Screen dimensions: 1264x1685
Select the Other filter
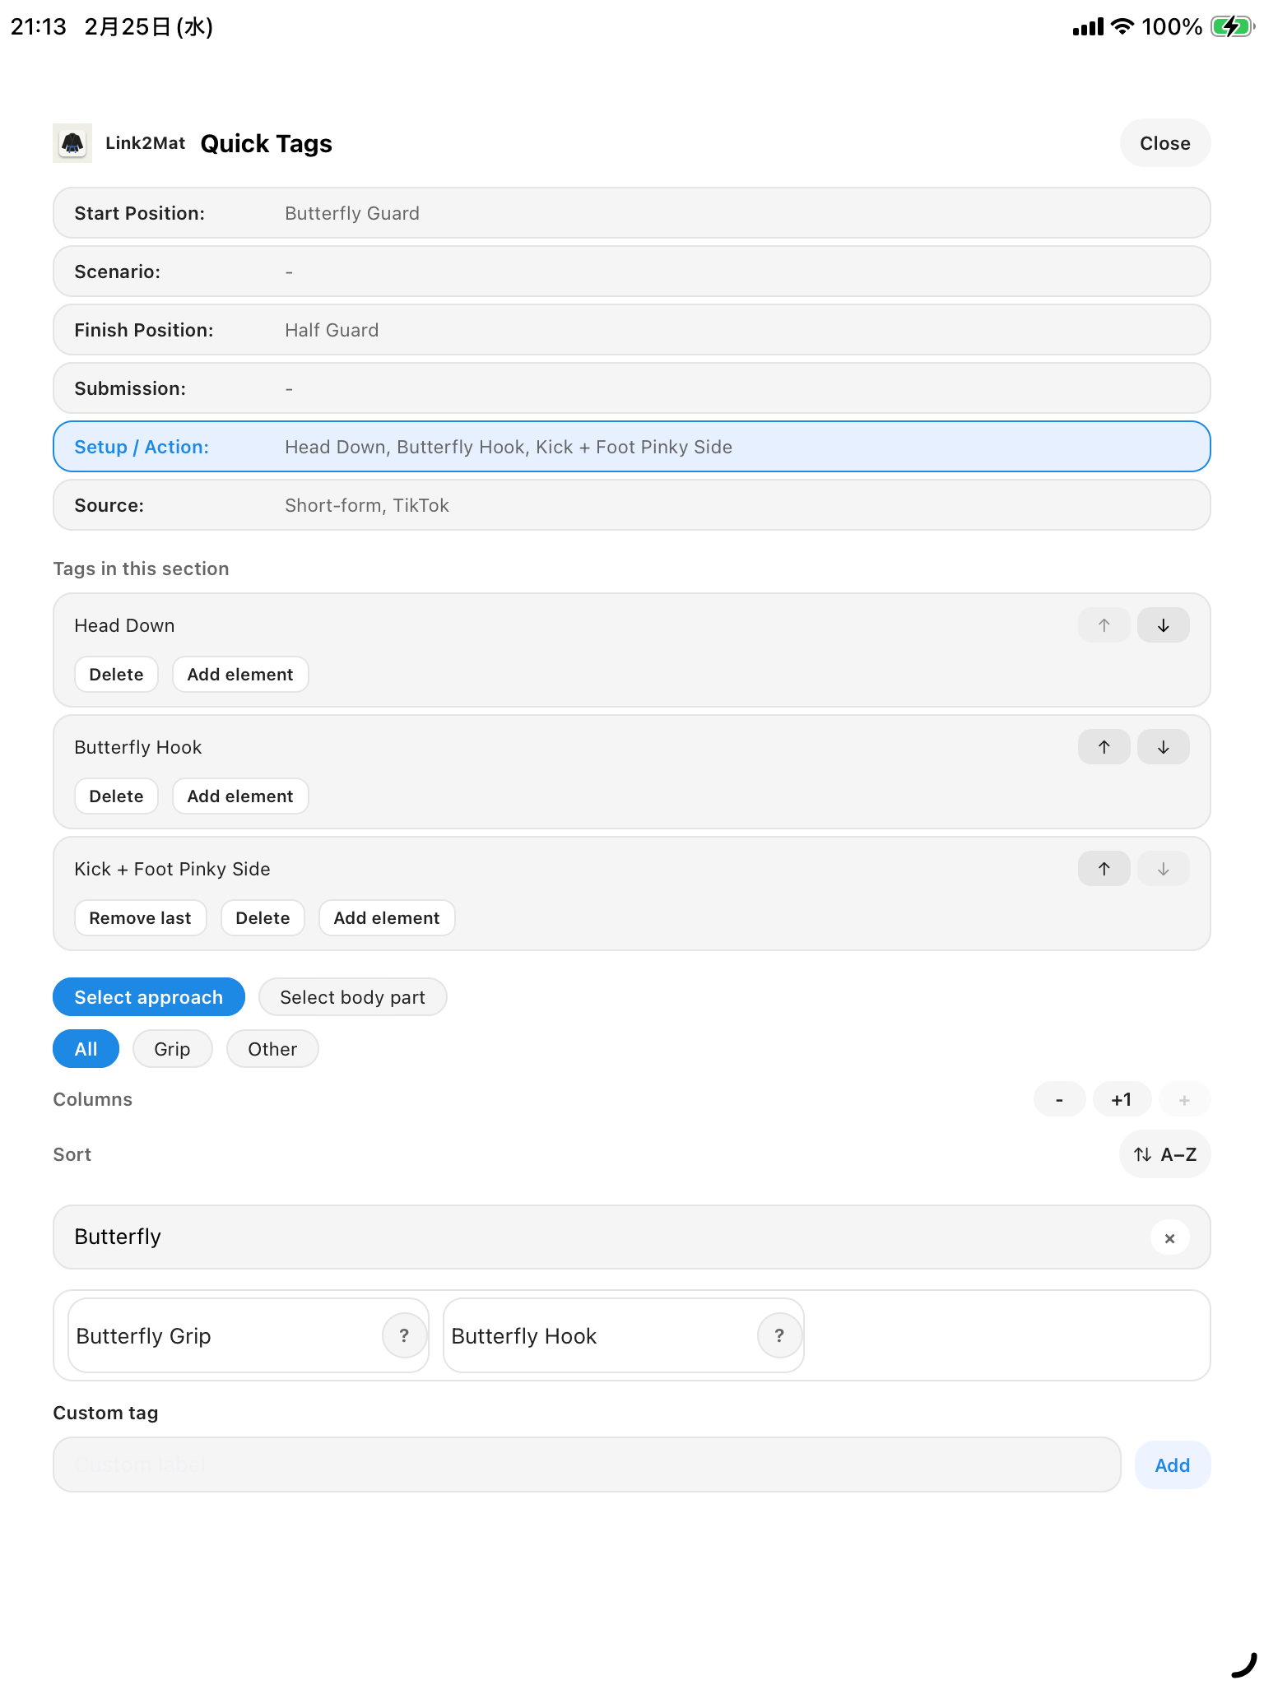click(x=272, y=1049)
